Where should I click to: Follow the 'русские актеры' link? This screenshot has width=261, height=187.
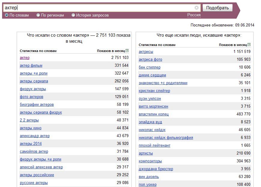34,183
